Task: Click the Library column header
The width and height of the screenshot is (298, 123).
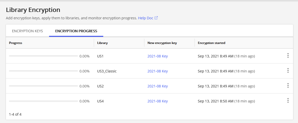Action: coord(102,43)
